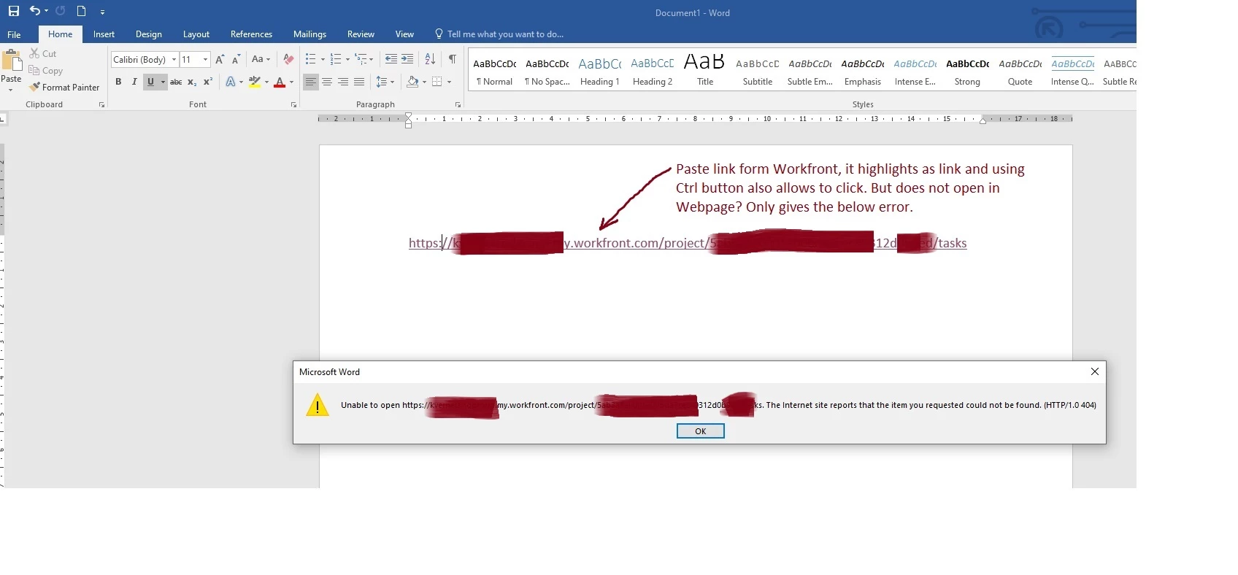The width and height of the screenshot is (1238, 575).
Task: Click the Cut button
Action: (x=43, y=53)
